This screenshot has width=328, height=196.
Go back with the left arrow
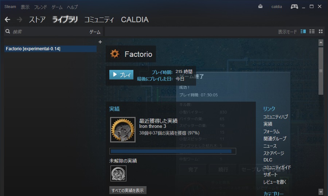(x=8, y=20)
